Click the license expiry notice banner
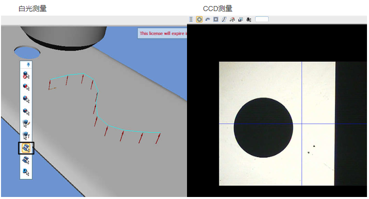Viewport: 369px width, 199px height. tap(162, 33)
